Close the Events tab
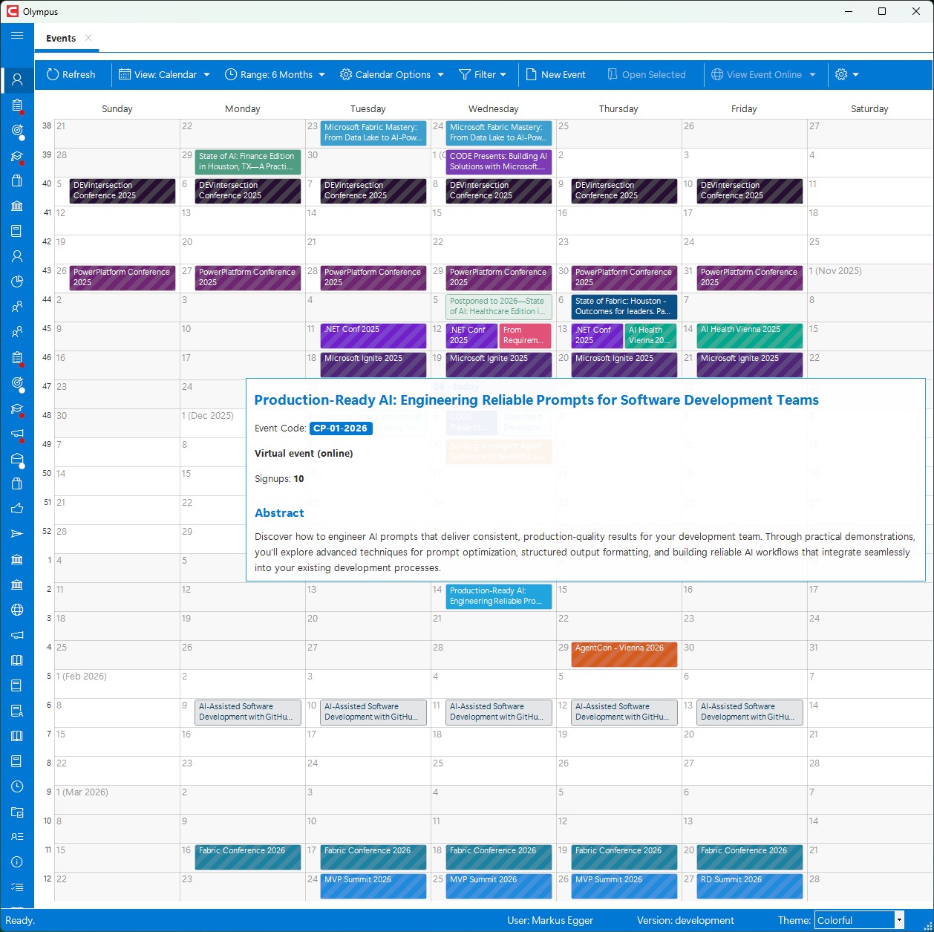 coord(88,38)
